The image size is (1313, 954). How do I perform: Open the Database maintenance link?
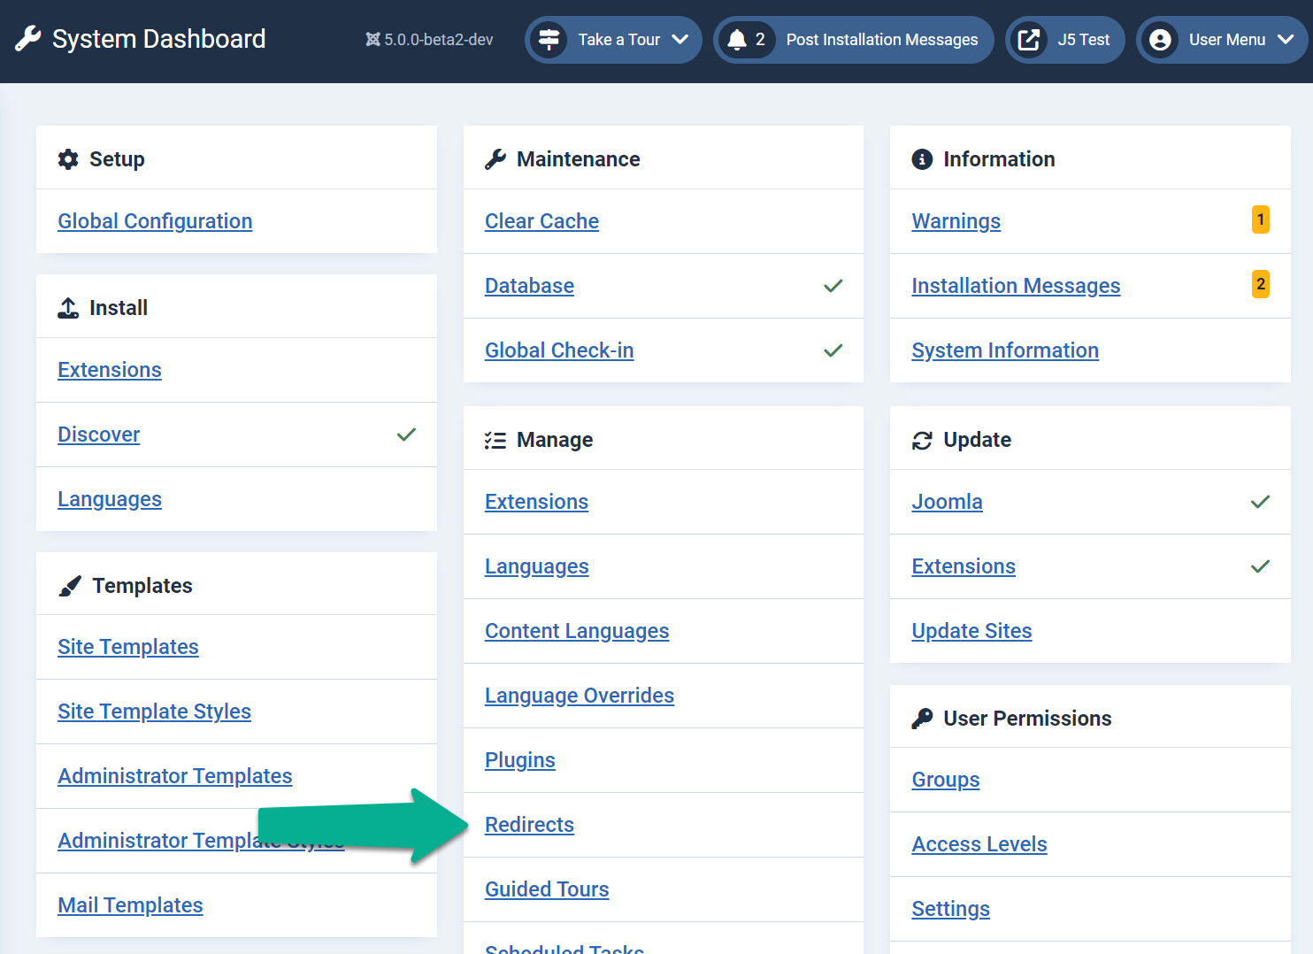click(529, 286)
